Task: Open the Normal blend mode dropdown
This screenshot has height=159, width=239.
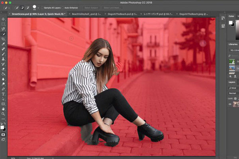Action: [x=233, y=93]
